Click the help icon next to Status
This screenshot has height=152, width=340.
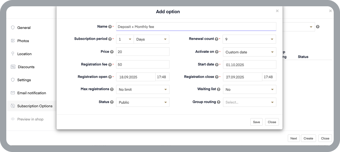click(112, 102)
